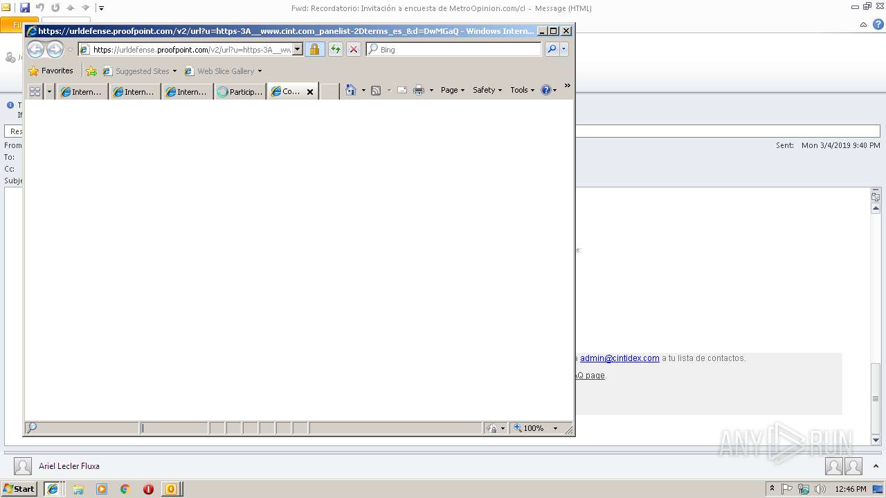Expand command bar overflow chevron

567,86
